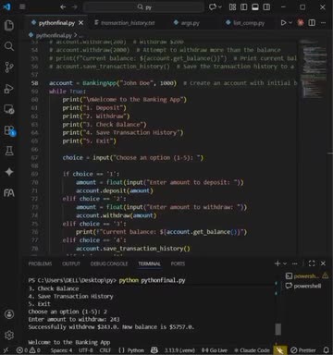Click the application hamburger menu
The image size is (333, 355).
pos(22,6)
